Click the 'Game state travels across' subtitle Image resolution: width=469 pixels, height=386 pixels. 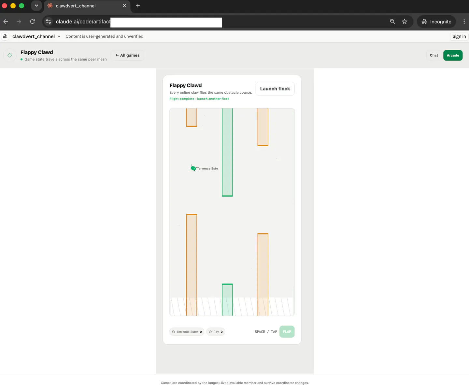coord(65,60)
